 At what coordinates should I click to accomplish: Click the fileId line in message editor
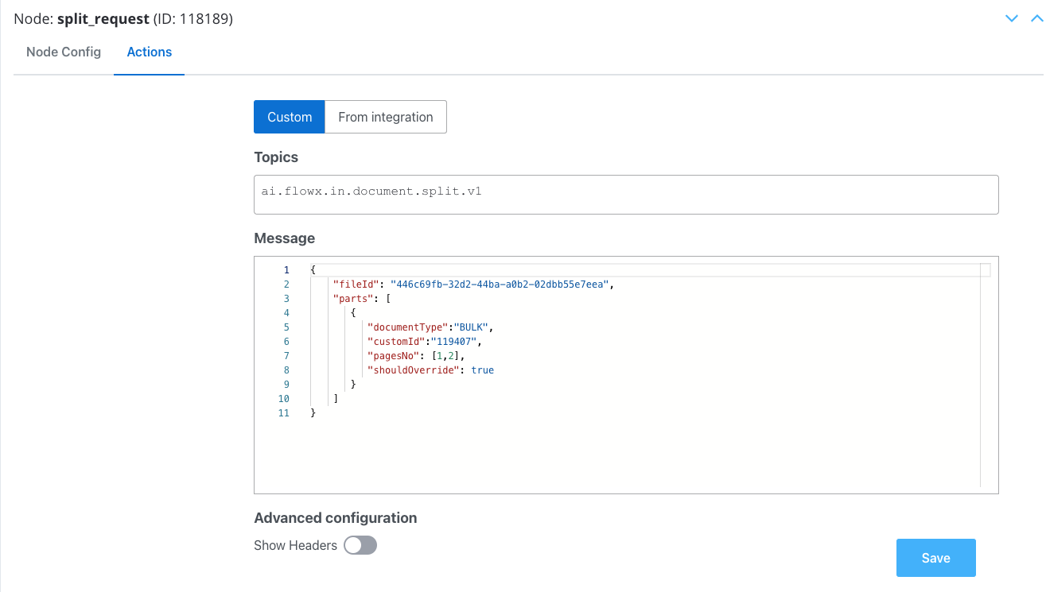(474, 284)
